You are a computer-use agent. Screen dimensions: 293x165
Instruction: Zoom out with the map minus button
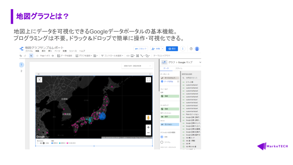[148, 133]
